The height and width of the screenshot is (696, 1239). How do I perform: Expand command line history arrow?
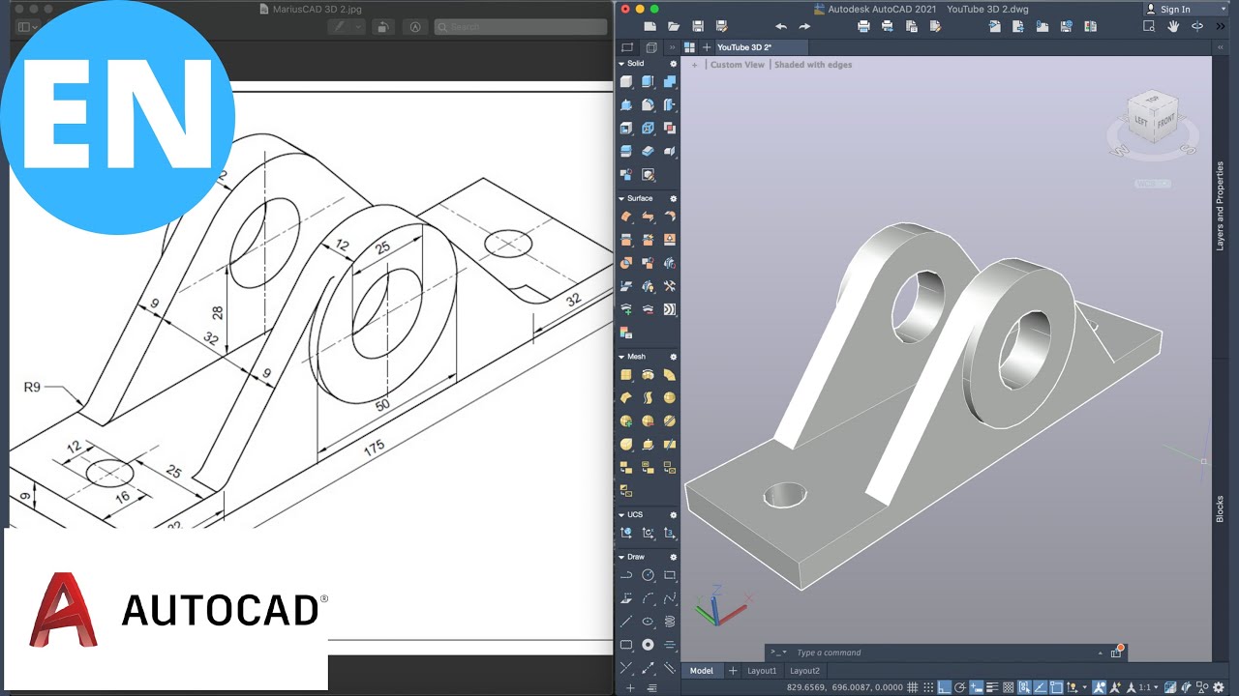[1100, 652]
